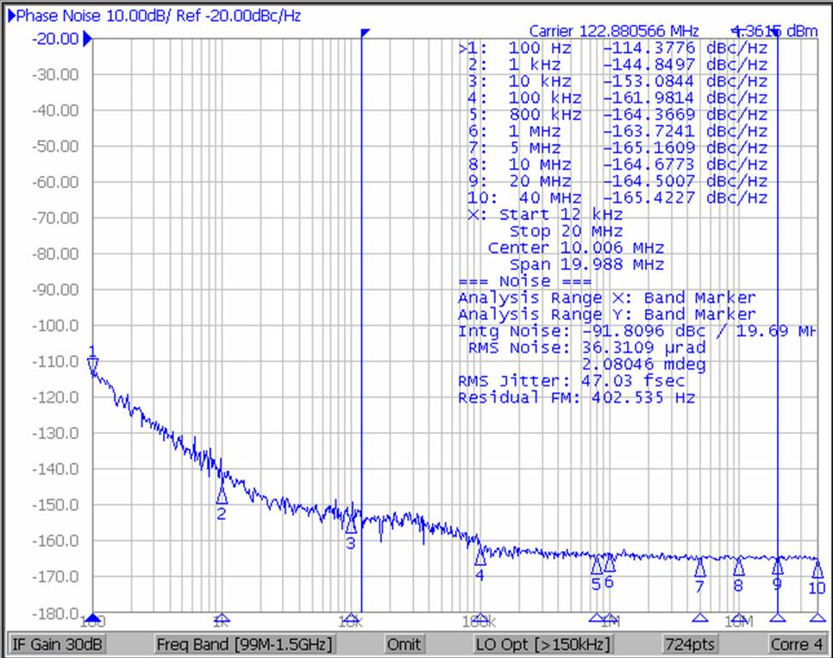Select the Corre 4 correlation field
Screen dimensions: 833x658
tap(797, 644)
